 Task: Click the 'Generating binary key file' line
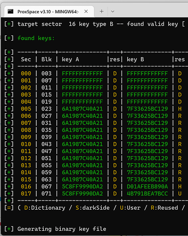tap(62, 229)
